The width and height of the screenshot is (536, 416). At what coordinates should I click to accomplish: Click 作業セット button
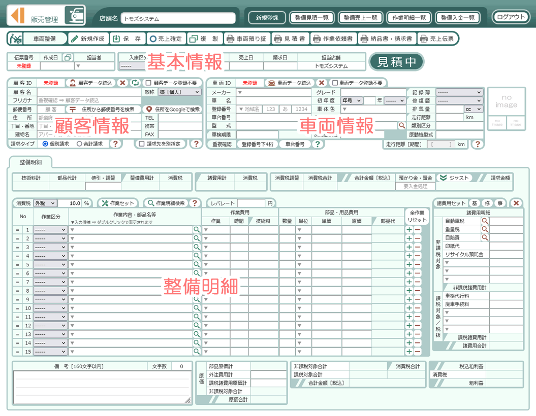click(x=118, y=203)
